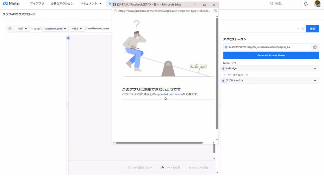The height and width of the screenshot is (176, 324).
Task: Open the アプリトークン user or page dropdown
Action: [x=271, y=81]
